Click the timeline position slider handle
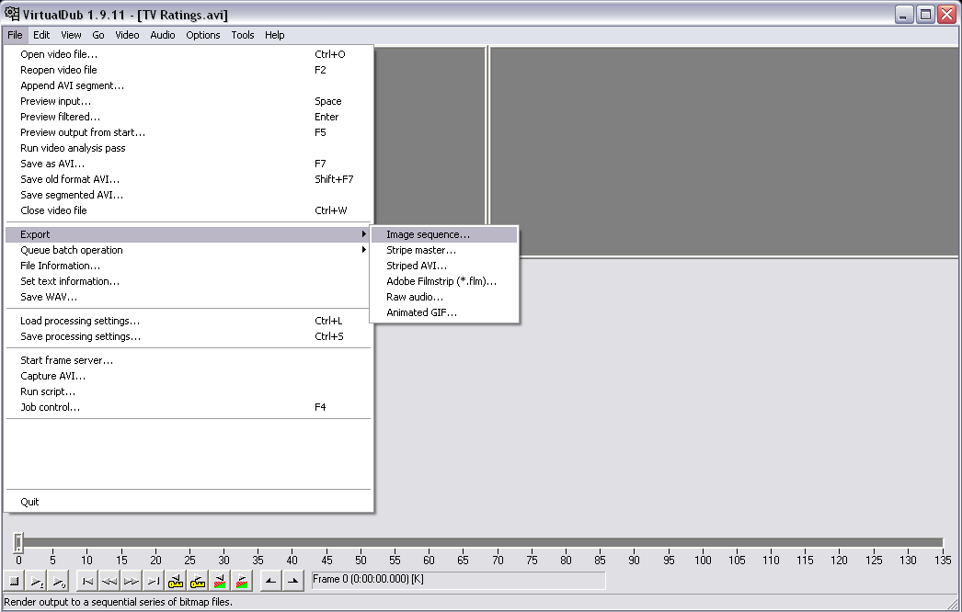 coord(17,542)
